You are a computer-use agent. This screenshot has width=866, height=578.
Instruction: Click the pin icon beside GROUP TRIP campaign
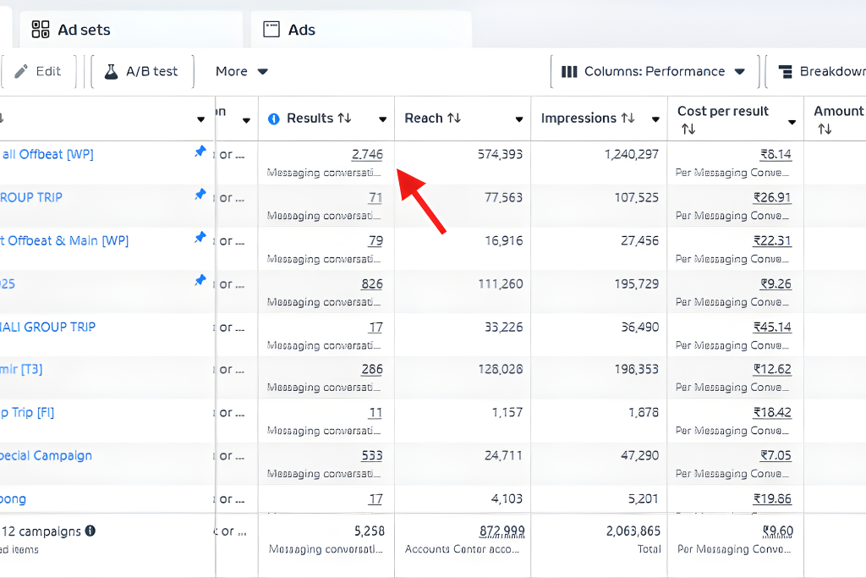tap(200, 195)
